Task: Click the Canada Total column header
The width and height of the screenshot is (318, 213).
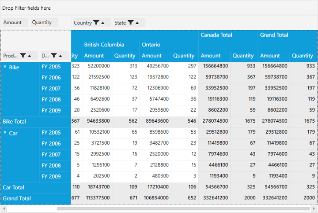Action: pyautogui.click(x=216, y=35)
